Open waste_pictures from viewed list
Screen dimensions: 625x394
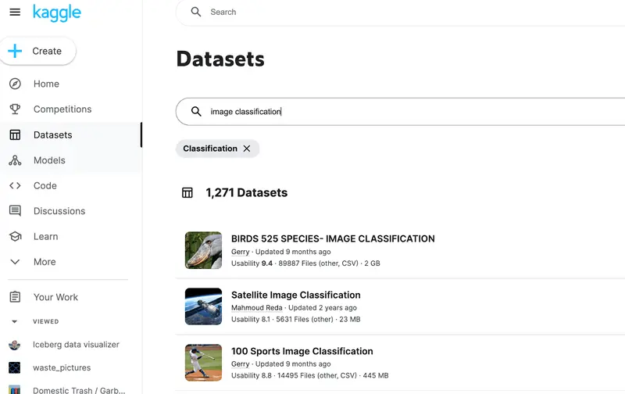(62, 367)
